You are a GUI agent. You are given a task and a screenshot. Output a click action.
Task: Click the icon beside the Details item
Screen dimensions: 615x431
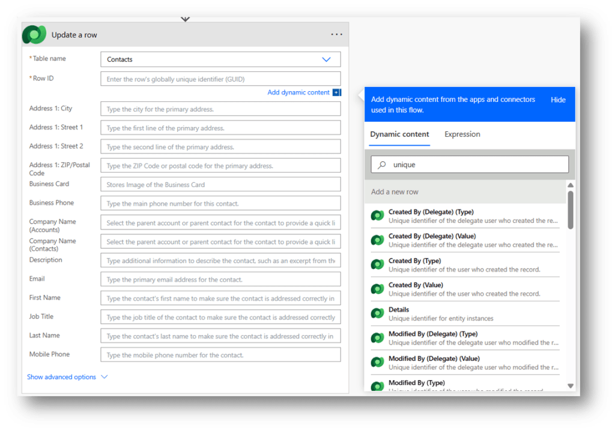pyautogui.click(x=377, y=314)
